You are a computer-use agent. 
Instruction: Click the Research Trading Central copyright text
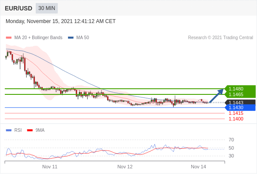[220, 38]
